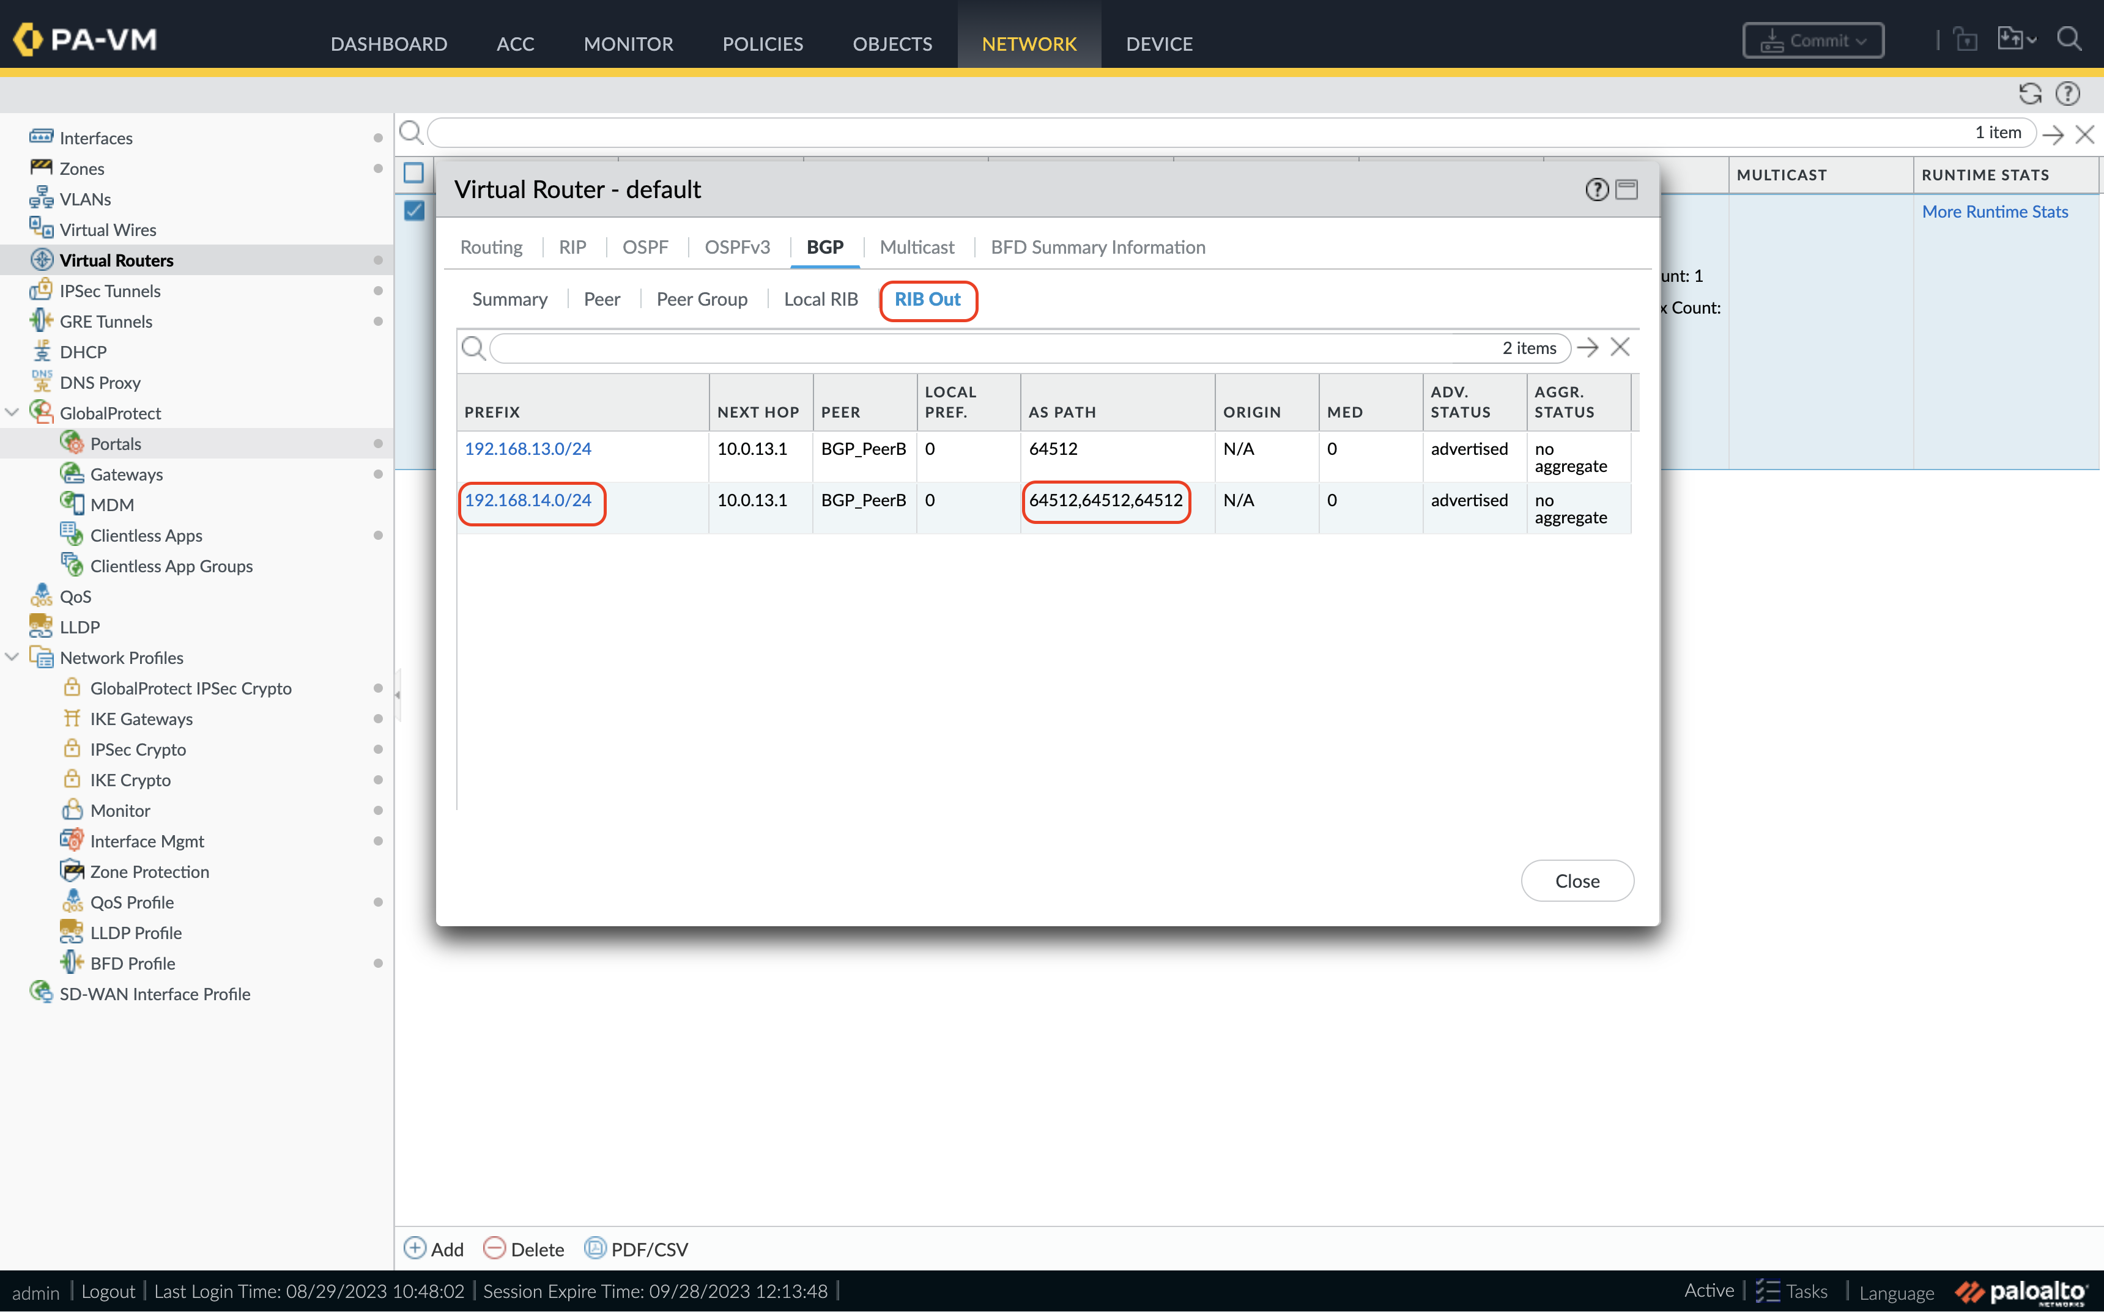Click the RIB Out search input field

[990, 348]
